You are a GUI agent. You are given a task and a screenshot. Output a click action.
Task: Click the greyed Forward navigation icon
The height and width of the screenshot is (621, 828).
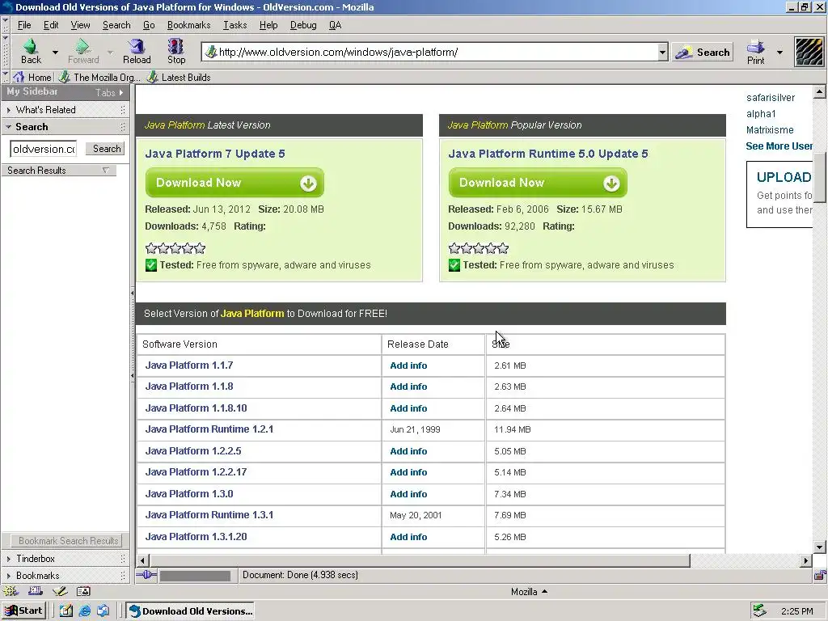click(82, 46)
